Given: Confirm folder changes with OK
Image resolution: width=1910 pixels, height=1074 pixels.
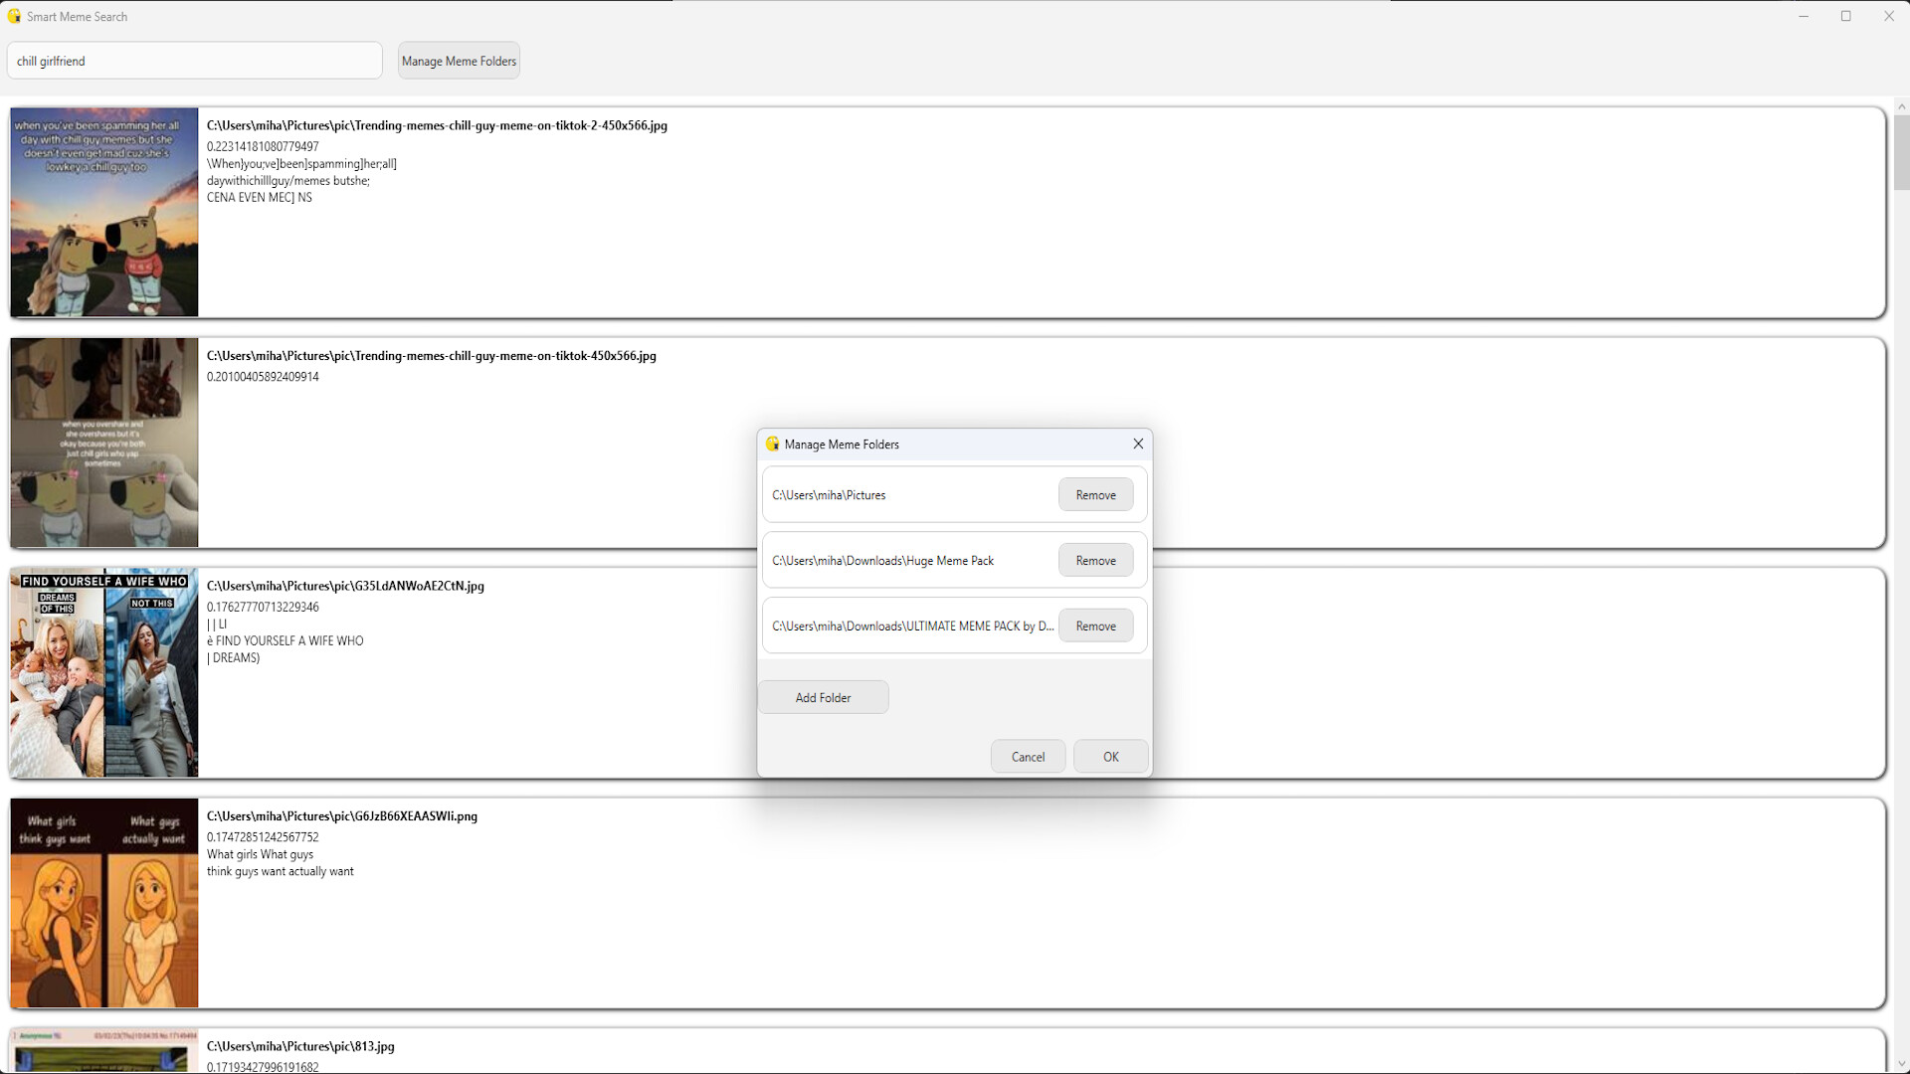Looking at the screenshot, I should click(1110, 756).
